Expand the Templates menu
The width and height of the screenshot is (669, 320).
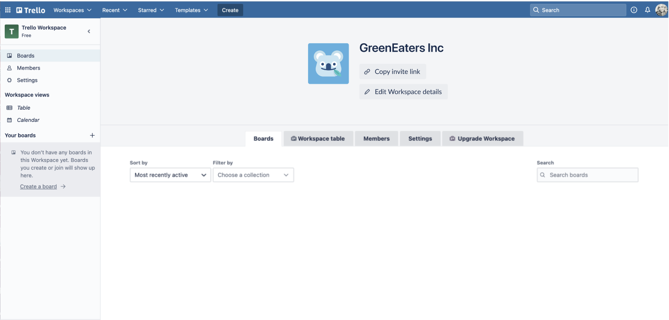[191, 10]
